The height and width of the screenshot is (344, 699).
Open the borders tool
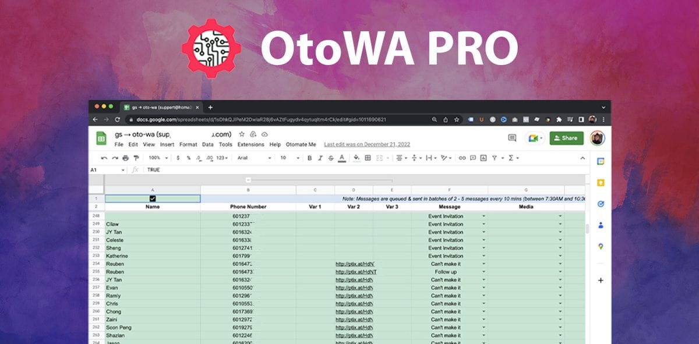click(x=368, y=158)
